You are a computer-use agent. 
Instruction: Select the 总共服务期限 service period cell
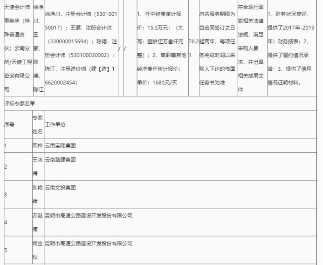217,48
